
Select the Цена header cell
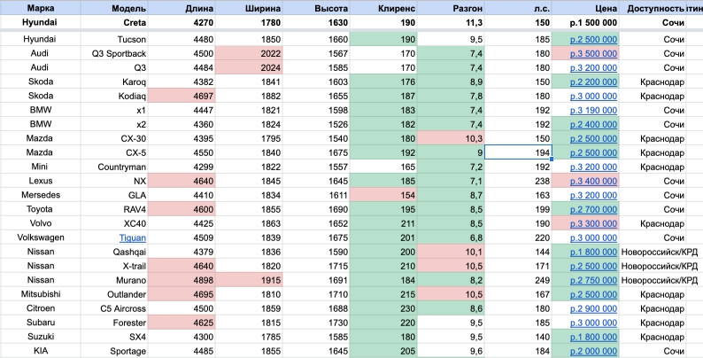pos(592,7)
